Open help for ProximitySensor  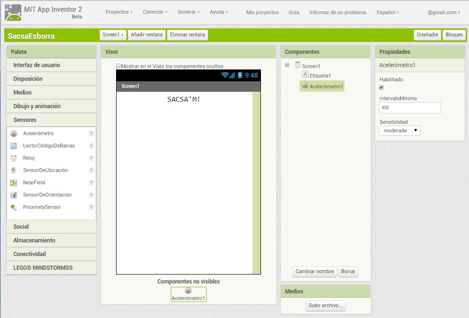[91, 207]
